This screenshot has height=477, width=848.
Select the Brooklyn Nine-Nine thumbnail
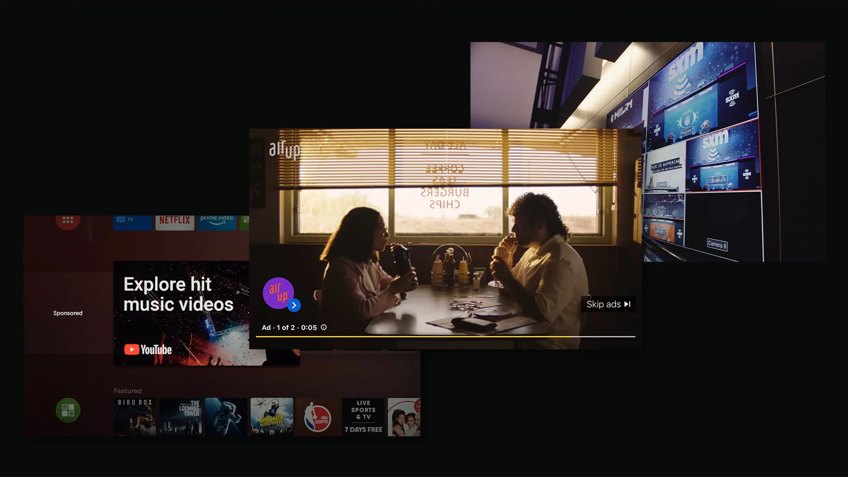[272, 417]
